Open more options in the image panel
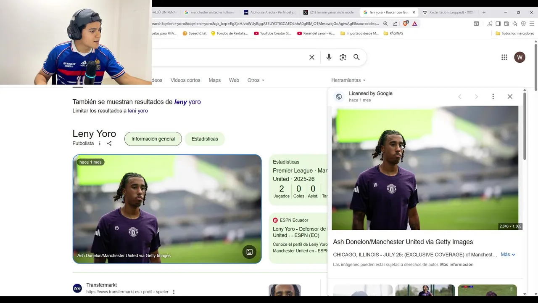The width and height of the screenshot is (538, 303). pyautogui.click(x=493, y=97)
